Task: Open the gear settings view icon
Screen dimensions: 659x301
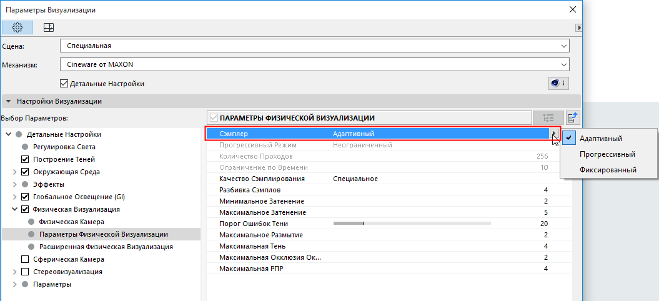Action: [x=17, y=27]
